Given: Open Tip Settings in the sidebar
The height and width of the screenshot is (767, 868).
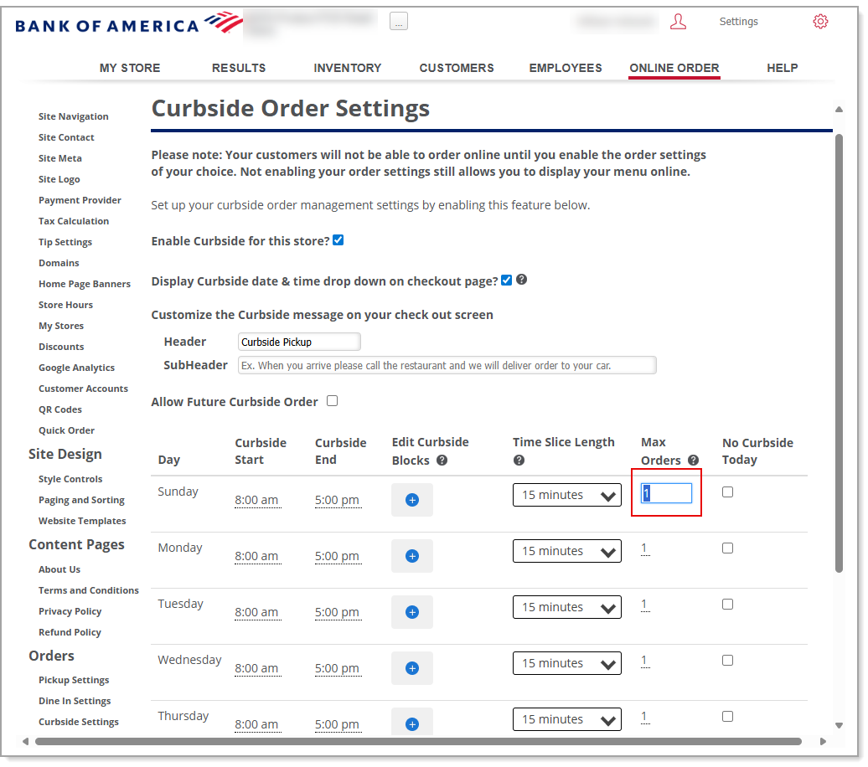Looking at the screenshot, I should click(65, 242).
